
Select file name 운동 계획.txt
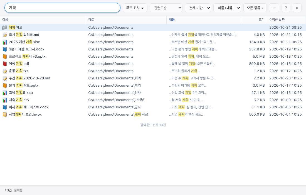click(x=18, y=71)
